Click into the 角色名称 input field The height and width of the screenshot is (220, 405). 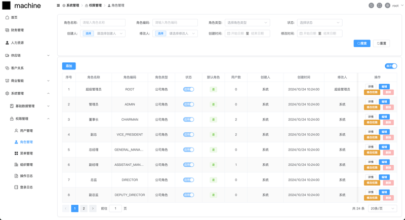103,22
